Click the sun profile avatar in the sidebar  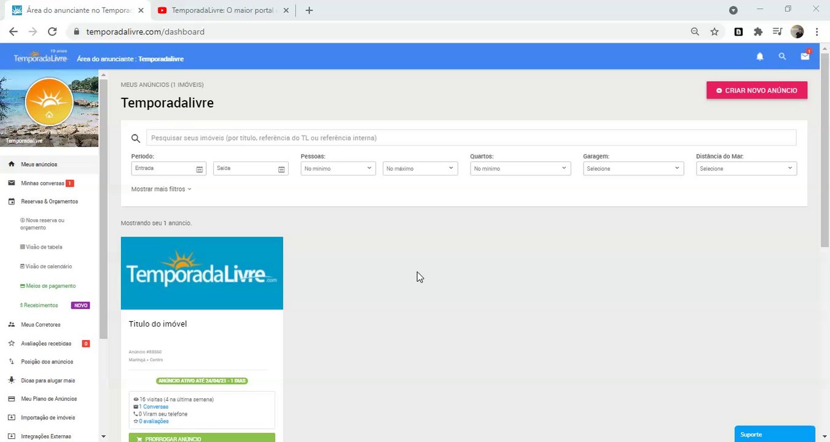click(x=49, y=102)
